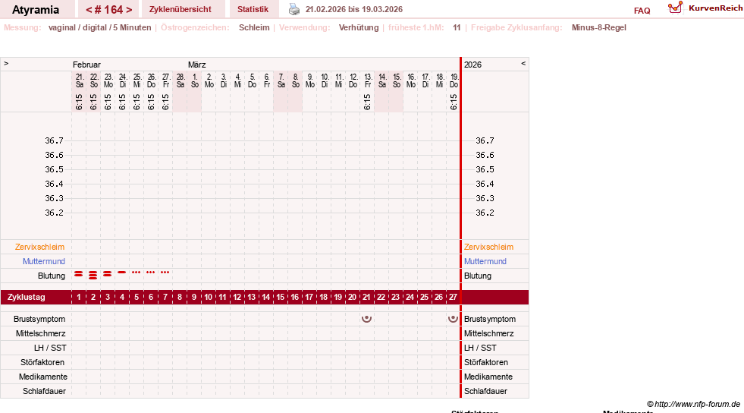Click the left Brustsymptom row label
The width and height of the screenshot is (744, 413).
[x=39, y=319]
